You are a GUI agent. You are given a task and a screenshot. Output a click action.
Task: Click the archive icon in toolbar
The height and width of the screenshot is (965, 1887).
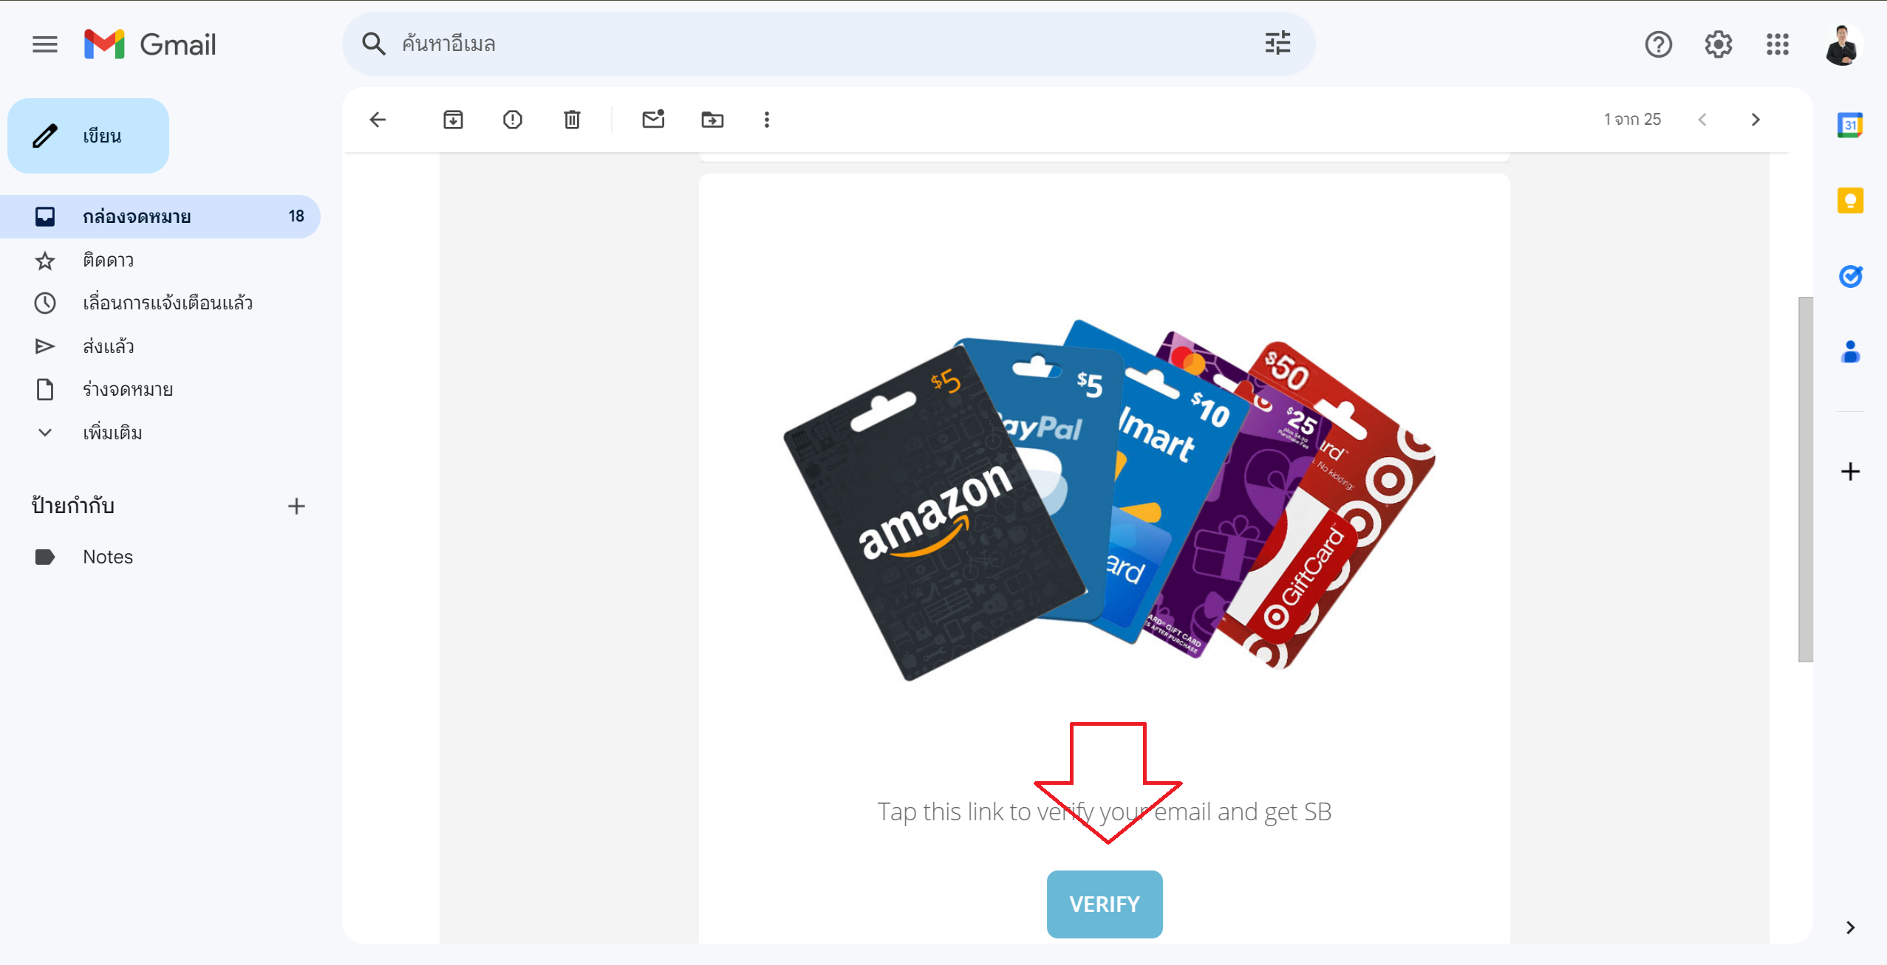click(453, 120)
